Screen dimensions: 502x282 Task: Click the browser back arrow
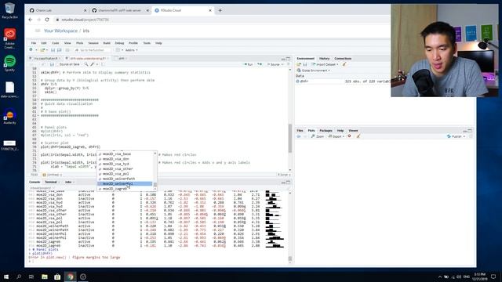31,20
